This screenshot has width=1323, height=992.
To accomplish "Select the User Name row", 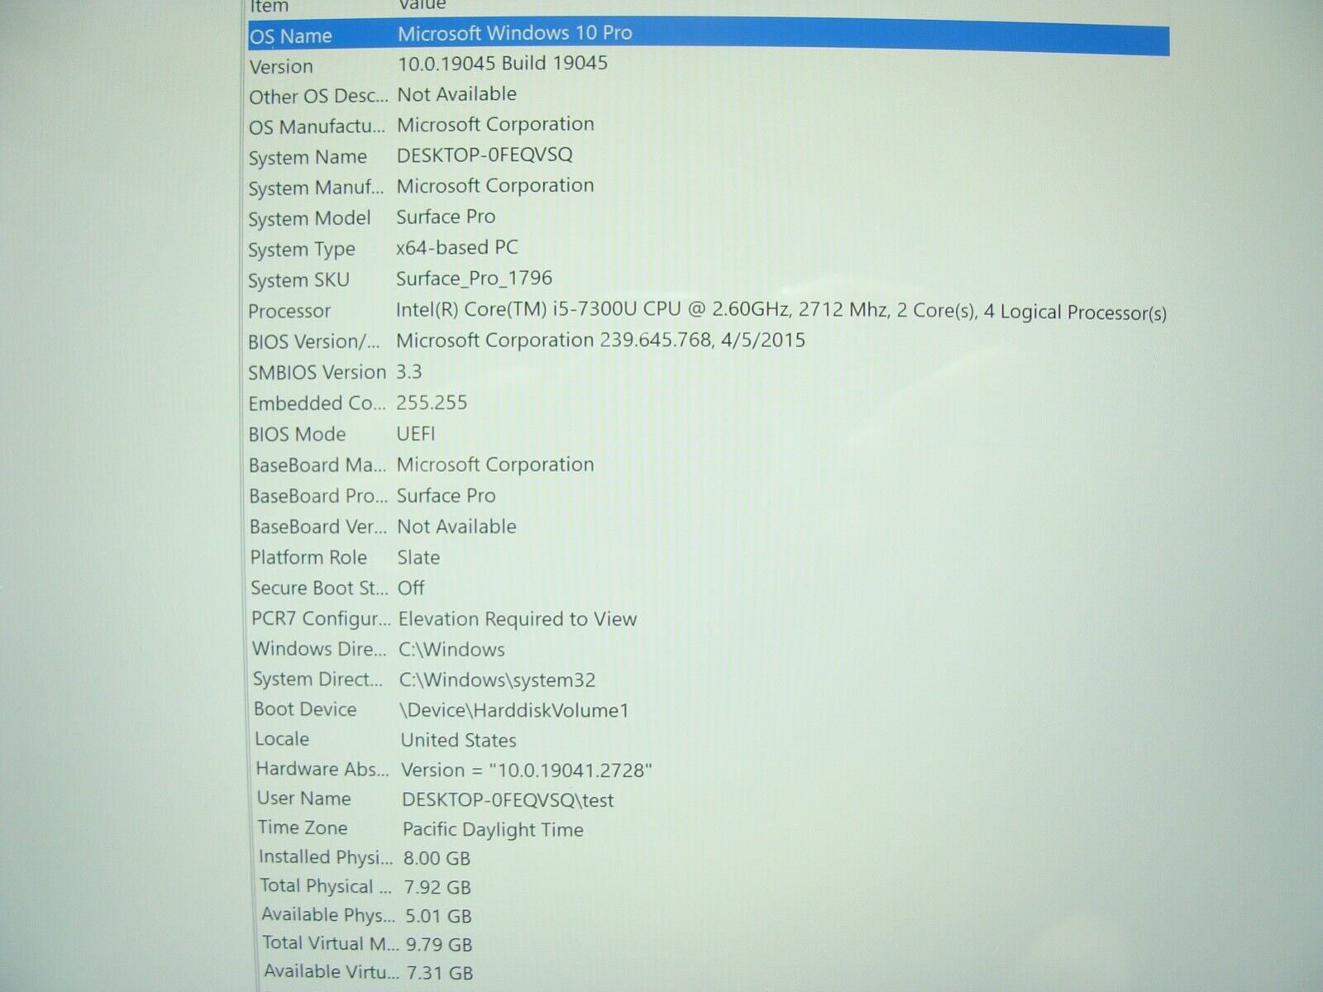I will point(709,799).
